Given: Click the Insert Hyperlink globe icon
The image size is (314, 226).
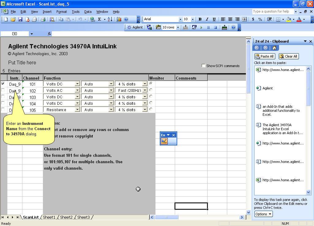Looking at the screenshot, I should click(x=92, y=19).
